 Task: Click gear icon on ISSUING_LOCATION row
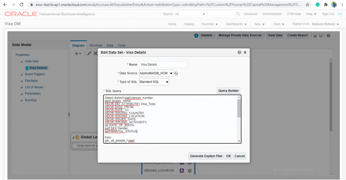pyautogui.click(x=190, y=170)
